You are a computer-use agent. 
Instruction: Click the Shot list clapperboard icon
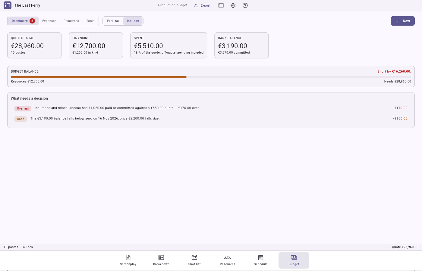tap(194, 257)
